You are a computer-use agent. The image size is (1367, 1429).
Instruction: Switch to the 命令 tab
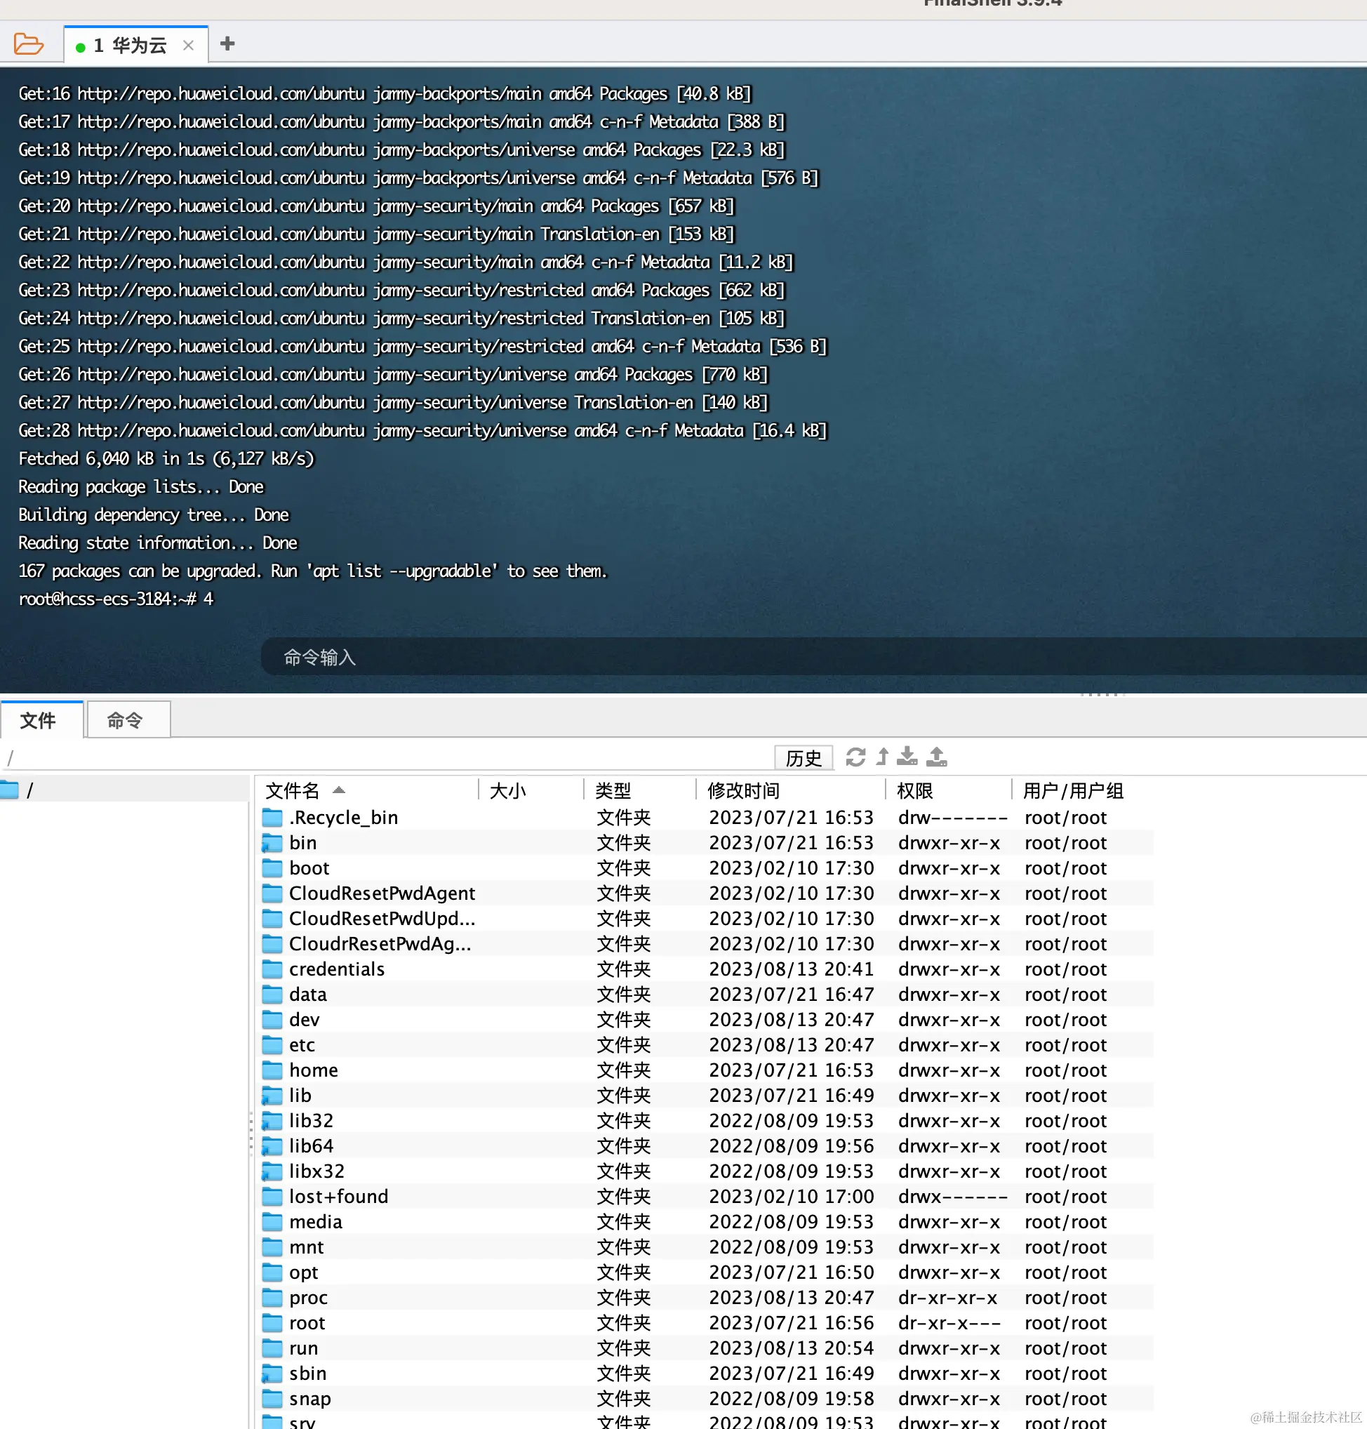tap(128, 720)
